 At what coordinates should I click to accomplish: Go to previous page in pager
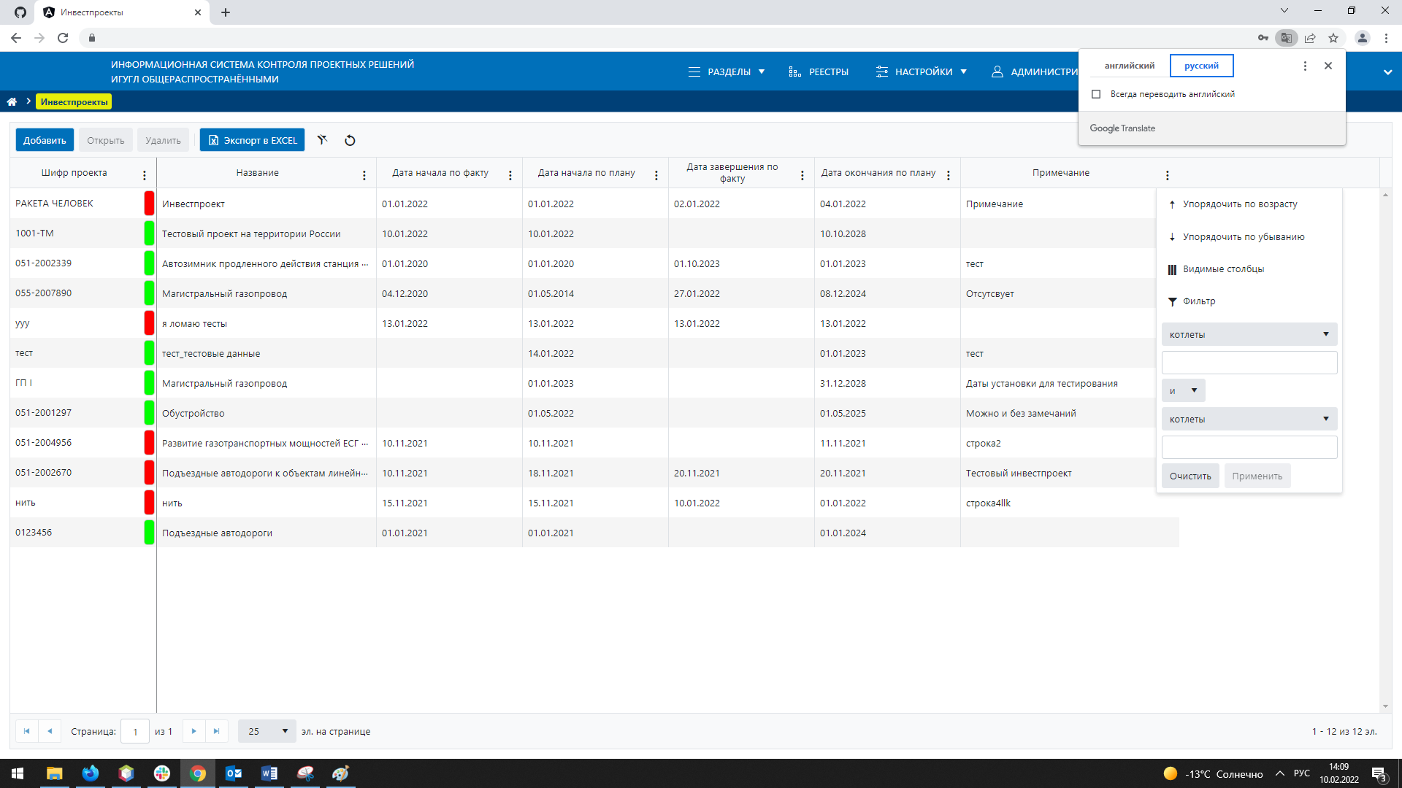click(x=50, y=731)
